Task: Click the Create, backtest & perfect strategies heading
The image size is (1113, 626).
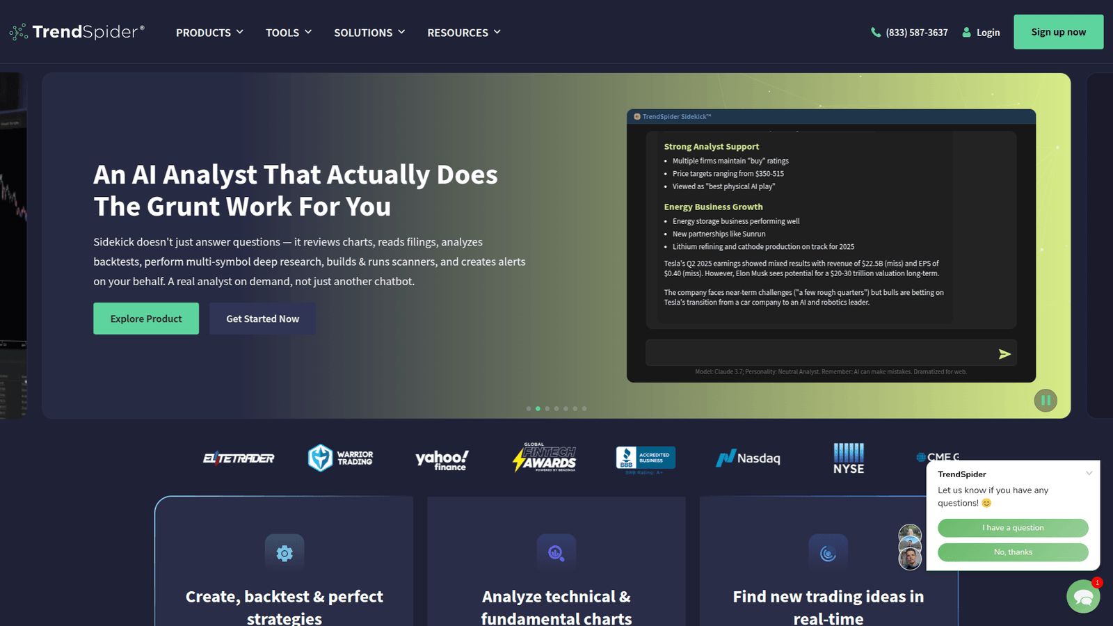Action: 285,607
